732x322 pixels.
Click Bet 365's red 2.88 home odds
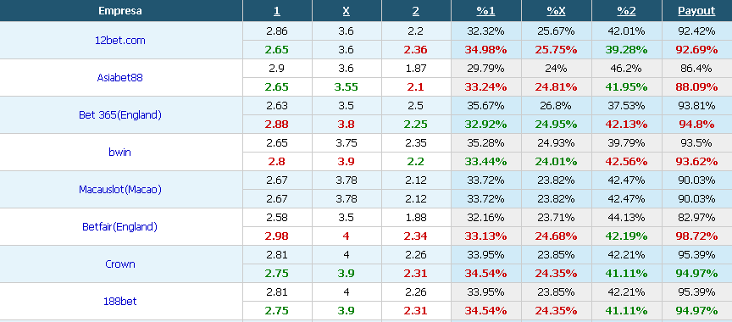coord(277,124)
